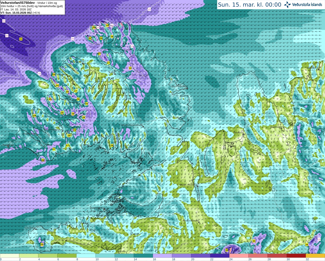
Task: Click the Siglufjörður label
Action: pyautogui.click(x=312, y=68)
